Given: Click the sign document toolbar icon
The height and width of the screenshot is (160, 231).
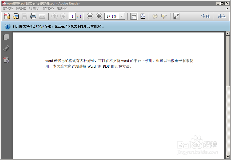Looking at the screenshot, I should tap(164, 16).
